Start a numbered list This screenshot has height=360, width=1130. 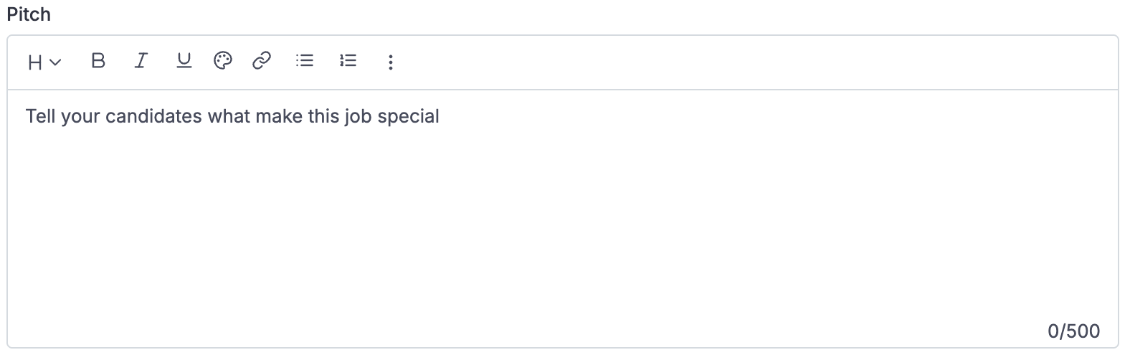348,61
